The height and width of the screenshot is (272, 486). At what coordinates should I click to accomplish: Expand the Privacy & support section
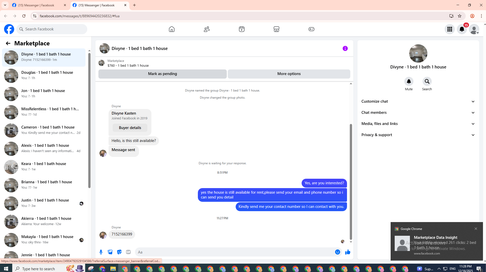418,135
